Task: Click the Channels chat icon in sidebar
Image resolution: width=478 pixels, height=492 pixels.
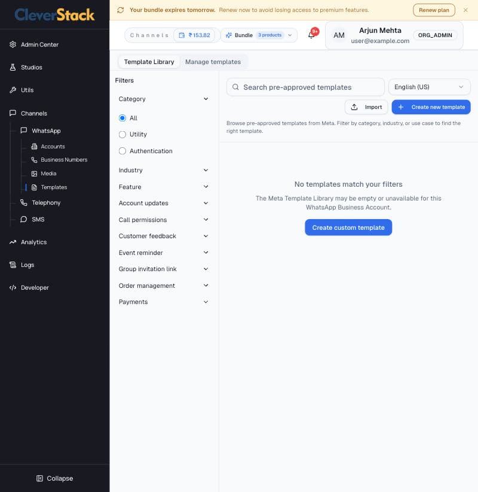Action: coord(13,113)
